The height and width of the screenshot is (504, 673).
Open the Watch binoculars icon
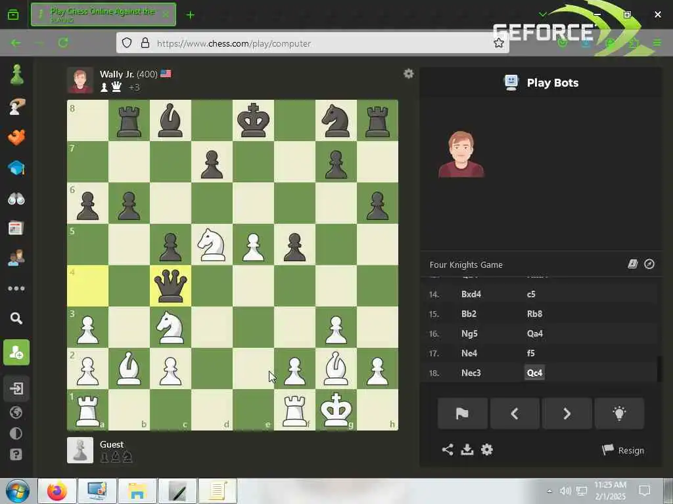pos(16,199)
